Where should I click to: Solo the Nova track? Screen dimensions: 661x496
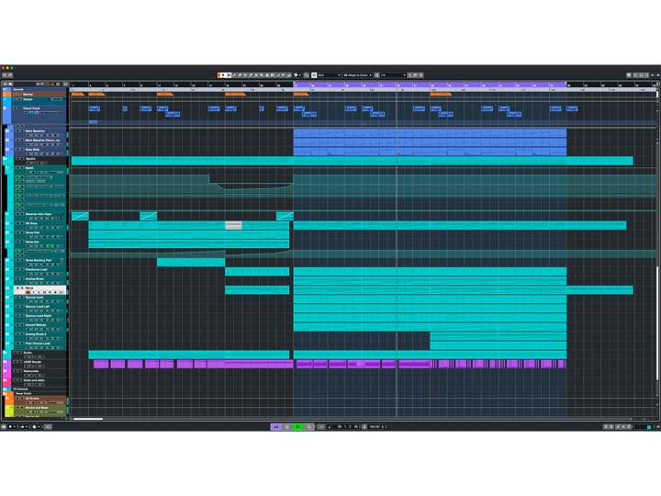tap(20, 287)
